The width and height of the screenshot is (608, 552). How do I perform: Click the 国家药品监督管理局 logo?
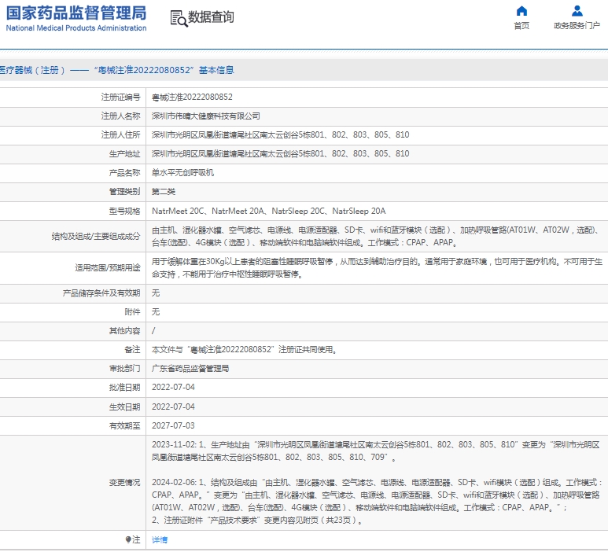[76, 13]
